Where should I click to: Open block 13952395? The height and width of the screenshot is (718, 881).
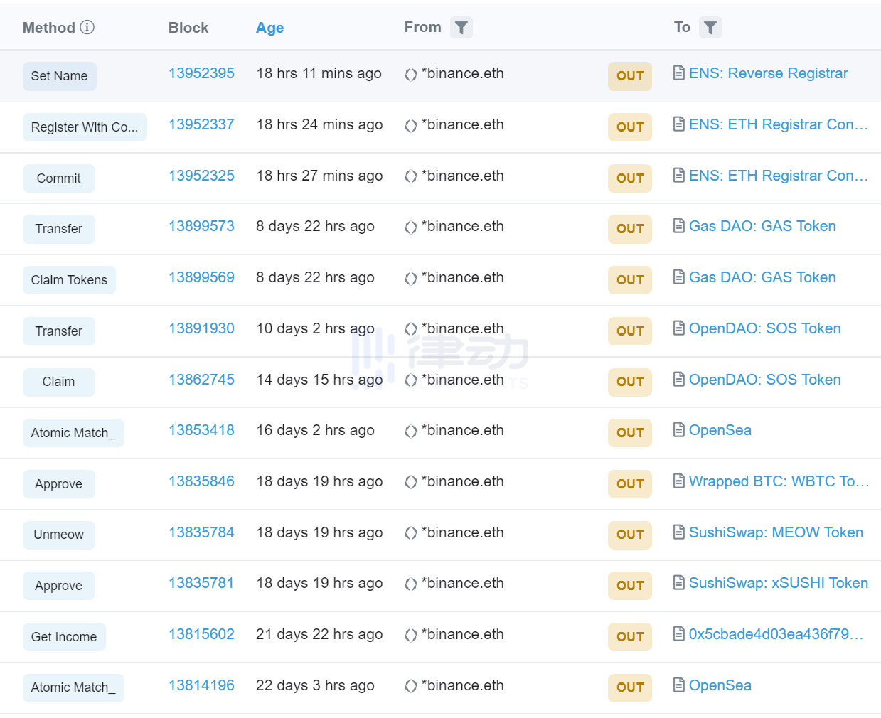tap(201, 73)
